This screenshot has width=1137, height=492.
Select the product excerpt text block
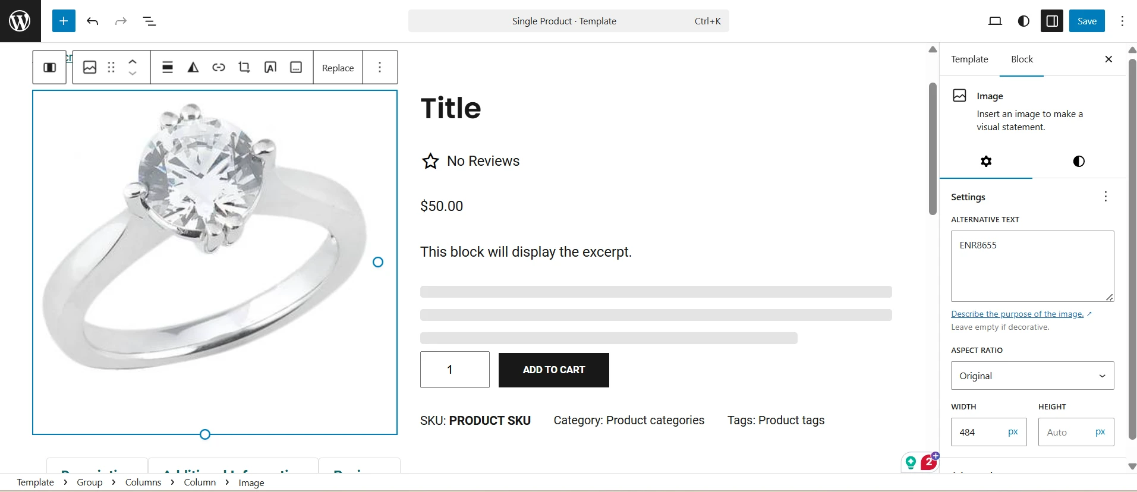click(x=526, y=252)
